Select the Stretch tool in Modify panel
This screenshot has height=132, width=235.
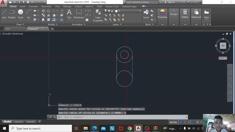(x=43, y=19)
